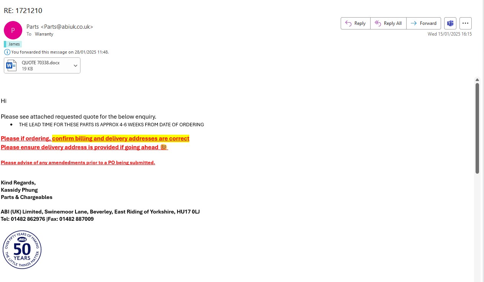Open the QUOTE 70338.docx attachment
Image resolution: width=484 pixels, height=282 pixels.
pos(42,65)
